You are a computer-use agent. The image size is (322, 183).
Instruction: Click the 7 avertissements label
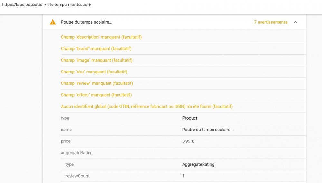pyautogui.click(x=270, y=22)
